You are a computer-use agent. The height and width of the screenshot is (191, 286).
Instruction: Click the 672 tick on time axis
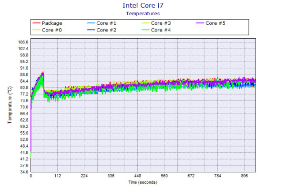point(191,176)
